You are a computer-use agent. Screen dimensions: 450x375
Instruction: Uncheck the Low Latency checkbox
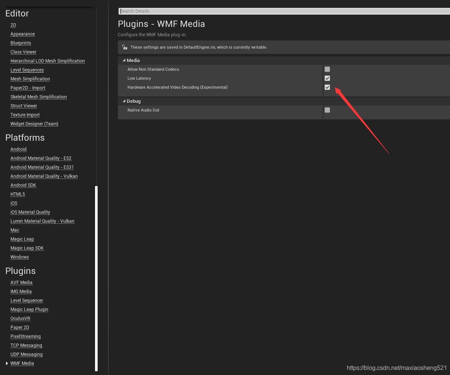pos(327,78)
